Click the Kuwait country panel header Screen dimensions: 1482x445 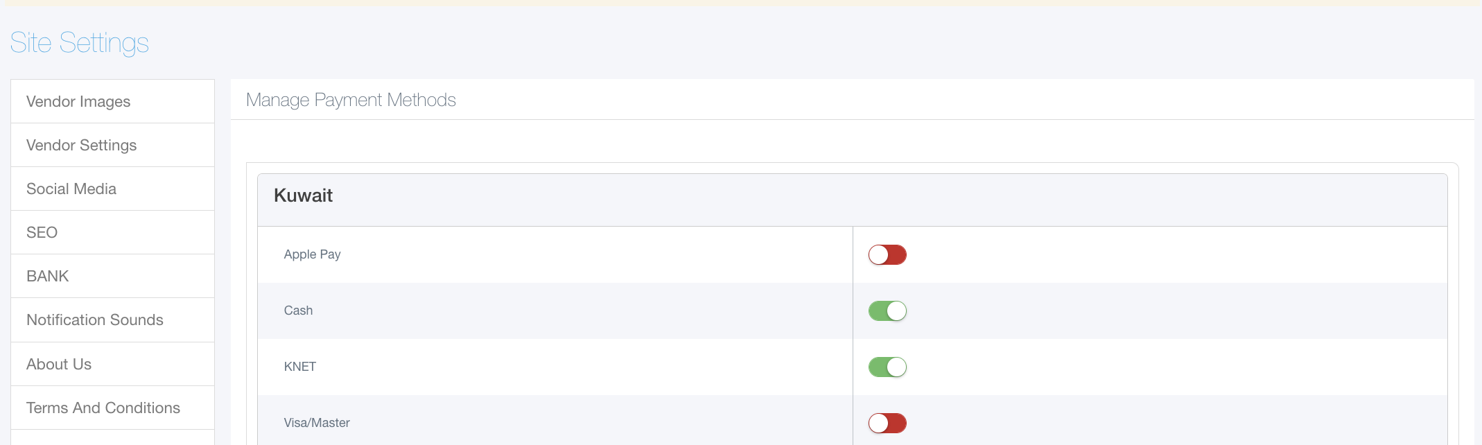click(x=304, y=196)
